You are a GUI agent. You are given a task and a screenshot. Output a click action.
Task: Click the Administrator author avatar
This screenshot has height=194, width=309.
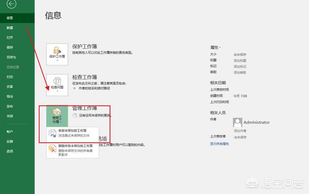point(238,123)
